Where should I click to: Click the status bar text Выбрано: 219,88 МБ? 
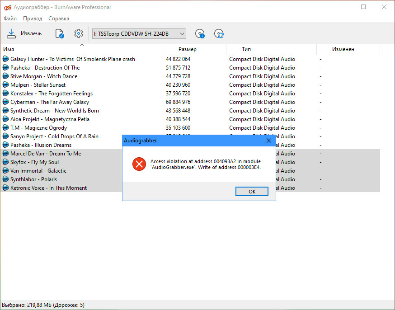pyautogui.click(x=43, y=305)
